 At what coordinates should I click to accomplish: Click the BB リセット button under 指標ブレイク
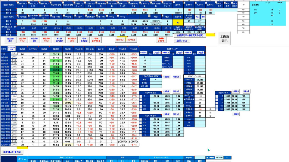pos(200,53)
